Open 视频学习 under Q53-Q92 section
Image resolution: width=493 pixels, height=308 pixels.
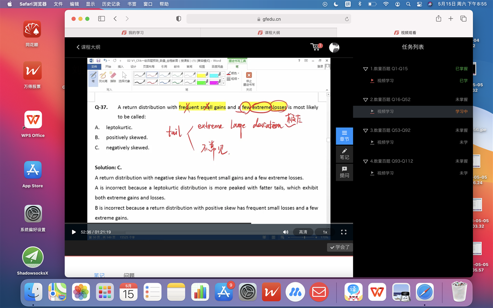tap(385, 142)
